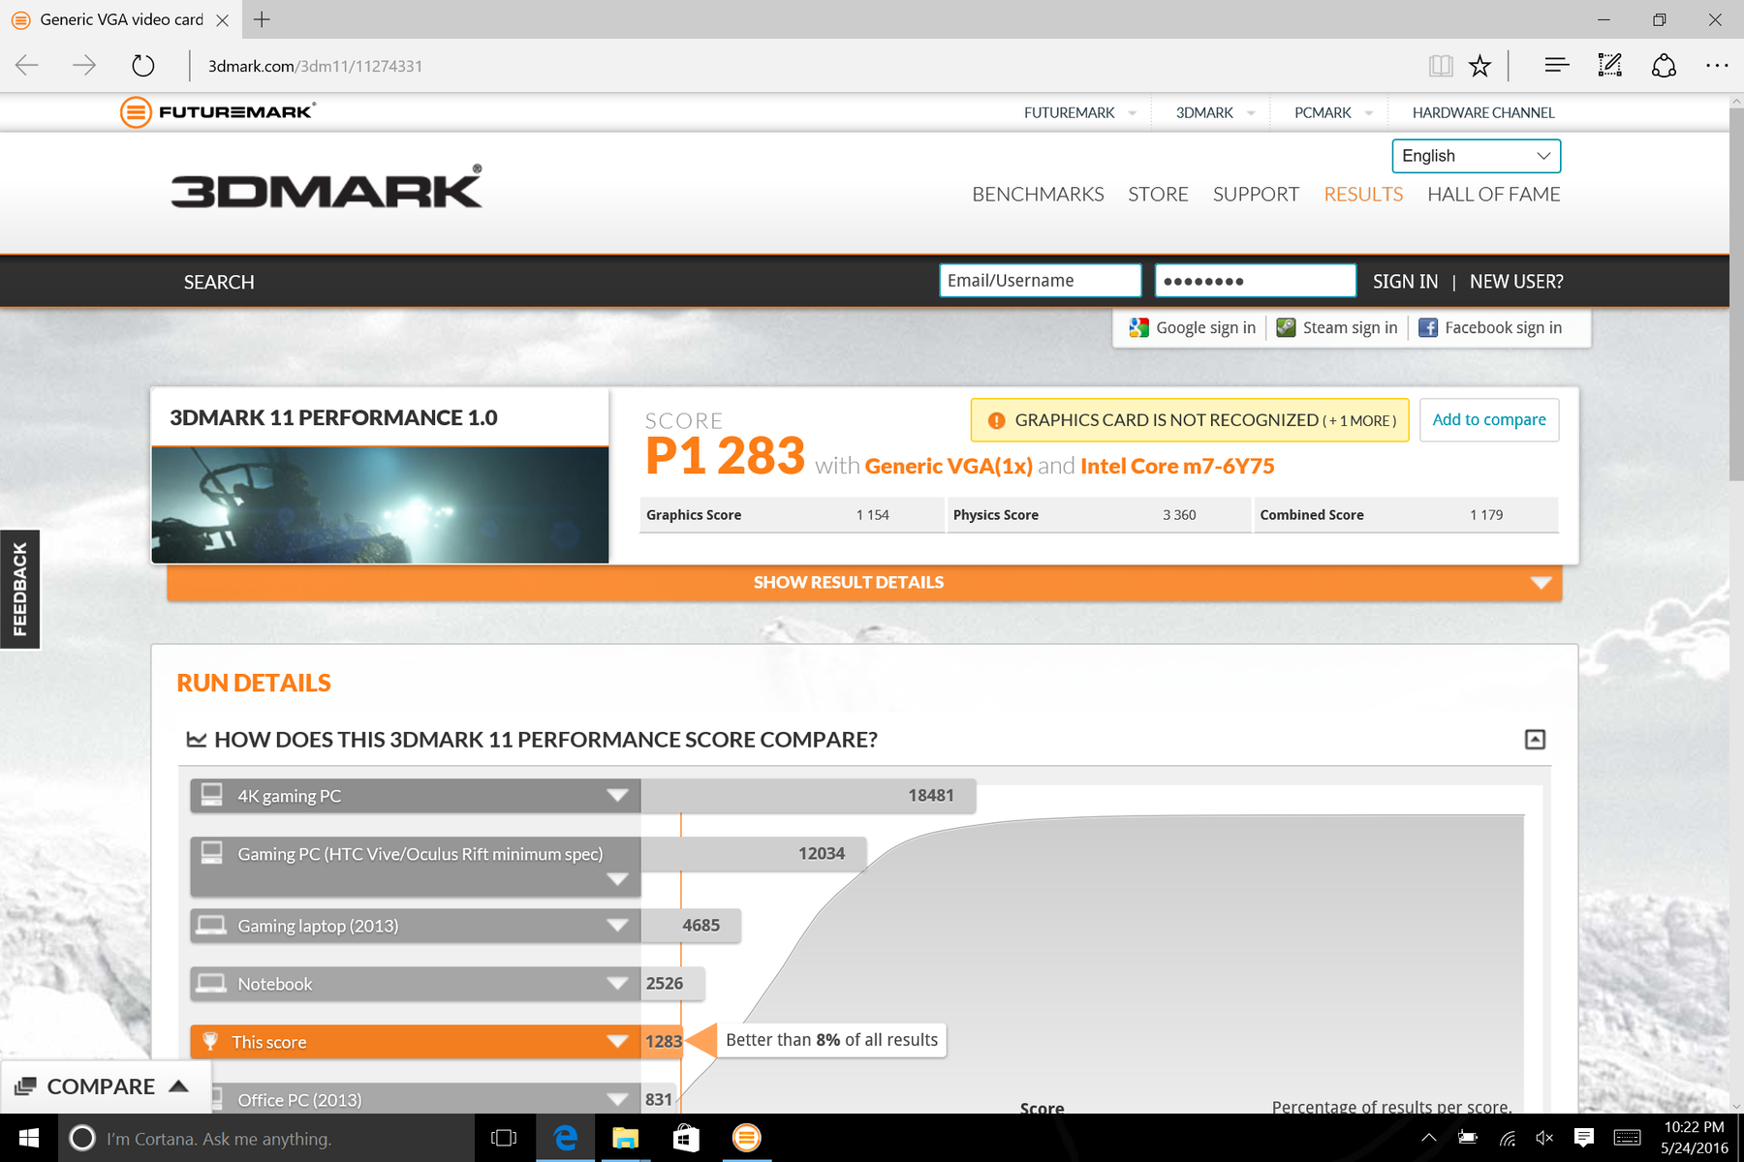
Task: Expand the Notebook comparison row
Action: 415,984
